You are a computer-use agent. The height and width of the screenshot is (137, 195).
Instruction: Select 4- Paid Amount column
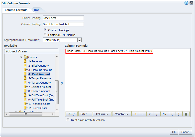[x=39, y=74]
